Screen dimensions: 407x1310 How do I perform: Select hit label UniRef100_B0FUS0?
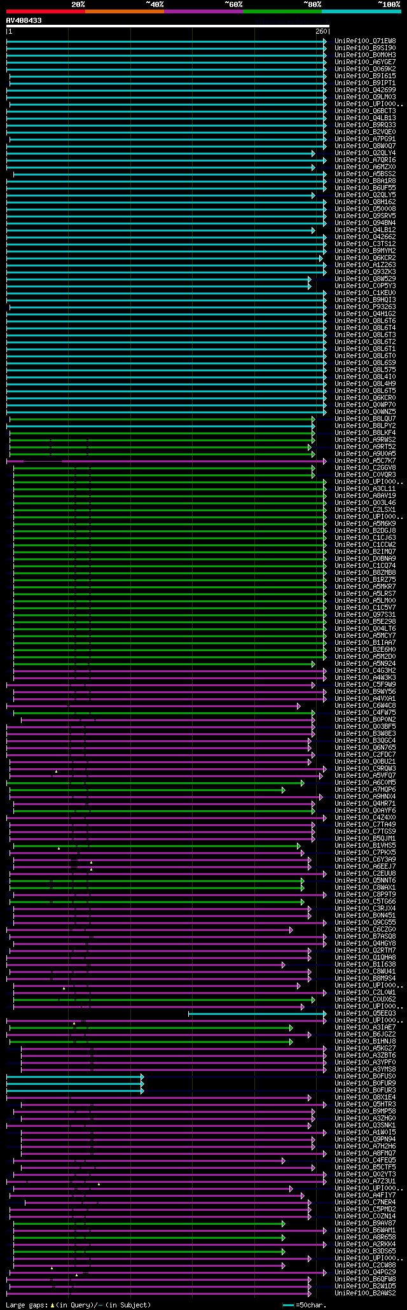(365, 1076)
